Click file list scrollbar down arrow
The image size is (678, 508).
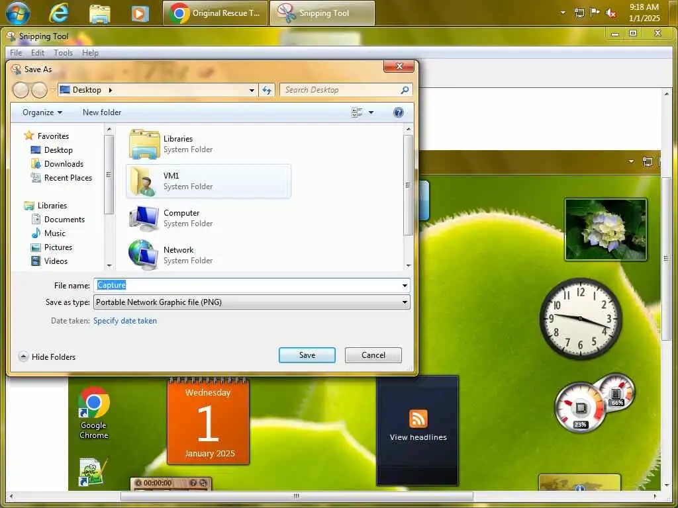click(x=408, y=266)
